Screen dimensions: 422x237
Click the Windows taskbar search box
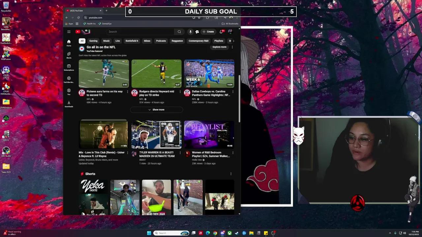171,233
